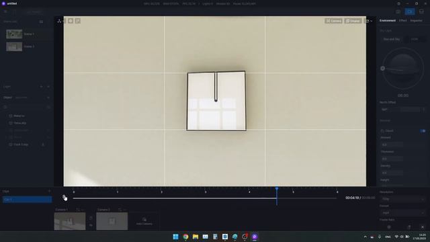
Task: Select the Scene 1 thumbnail
Action: [14, 34]
